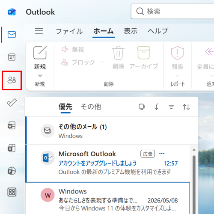This screenshot has height=214, width=214.
Task: Click the 広告 ad label badge
Action: coord(148,154)
